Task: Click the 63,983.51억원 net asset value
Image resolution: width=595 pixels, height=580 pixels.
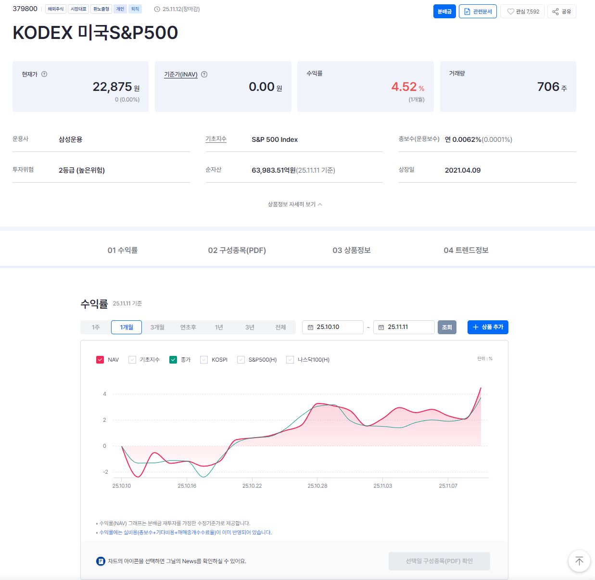Action: pyautogui.click(x=274, y=170)
